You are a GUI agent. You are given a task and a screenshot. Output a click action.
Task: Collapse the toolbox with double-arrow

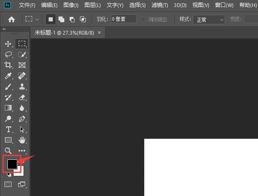coord(4,29)
